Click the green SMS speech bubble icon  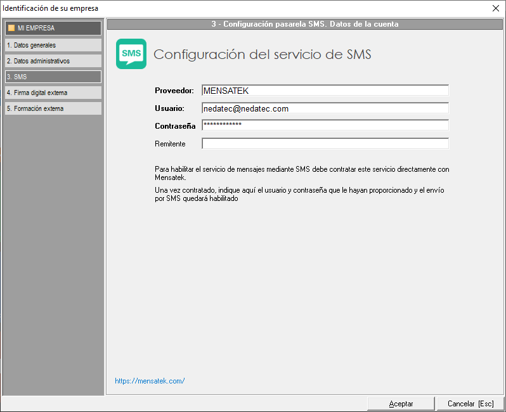(x=131, y=54)
